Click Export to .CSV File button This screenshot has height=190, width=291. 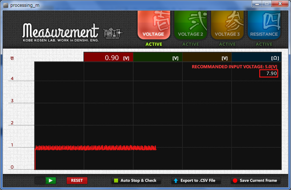[196, 180]
